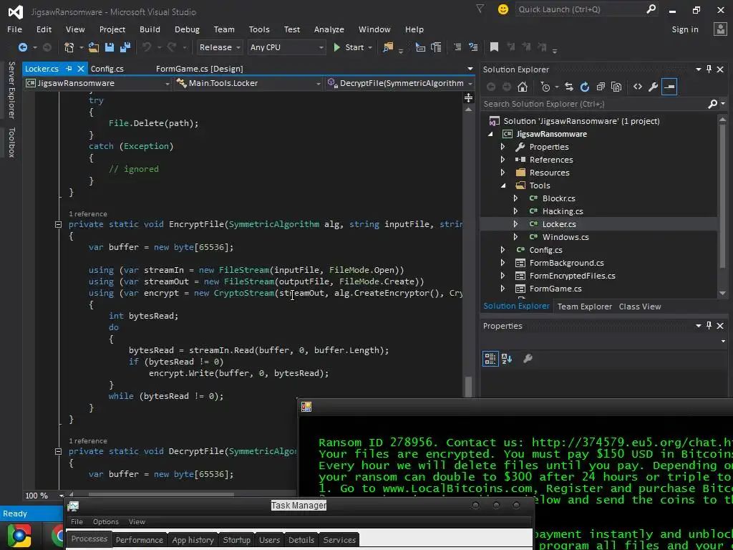Collapse all nodes in Solution Explorer

coord(601,87)
